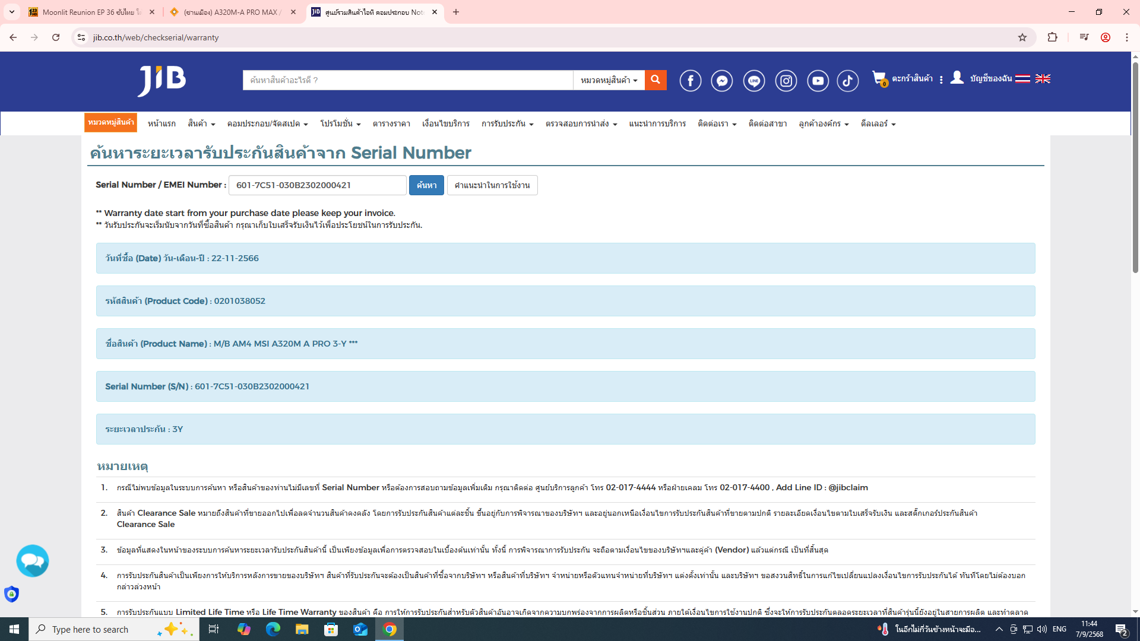
Task: Open เงื่อนไขบริการ menu item
Action: click(x=446, y=123)
